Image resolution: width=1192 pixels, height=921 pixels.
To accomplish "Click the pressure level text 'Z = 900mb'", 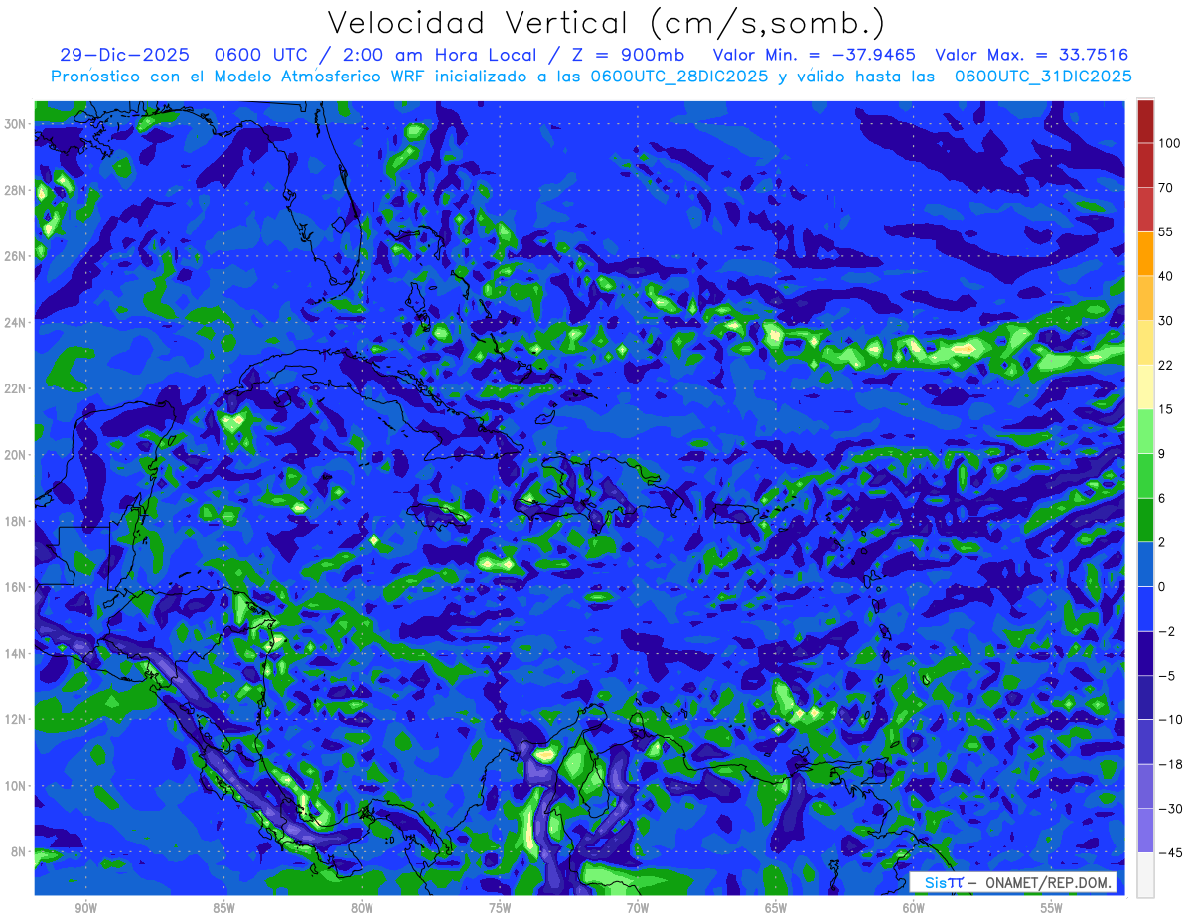I will (x=628, y=56).
